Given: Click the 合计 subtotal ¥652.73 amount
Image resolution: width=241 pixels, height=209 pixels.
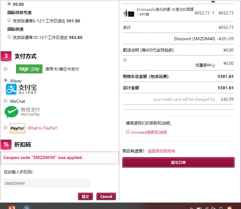Looking at the screenshot, I should coord(226,27).
